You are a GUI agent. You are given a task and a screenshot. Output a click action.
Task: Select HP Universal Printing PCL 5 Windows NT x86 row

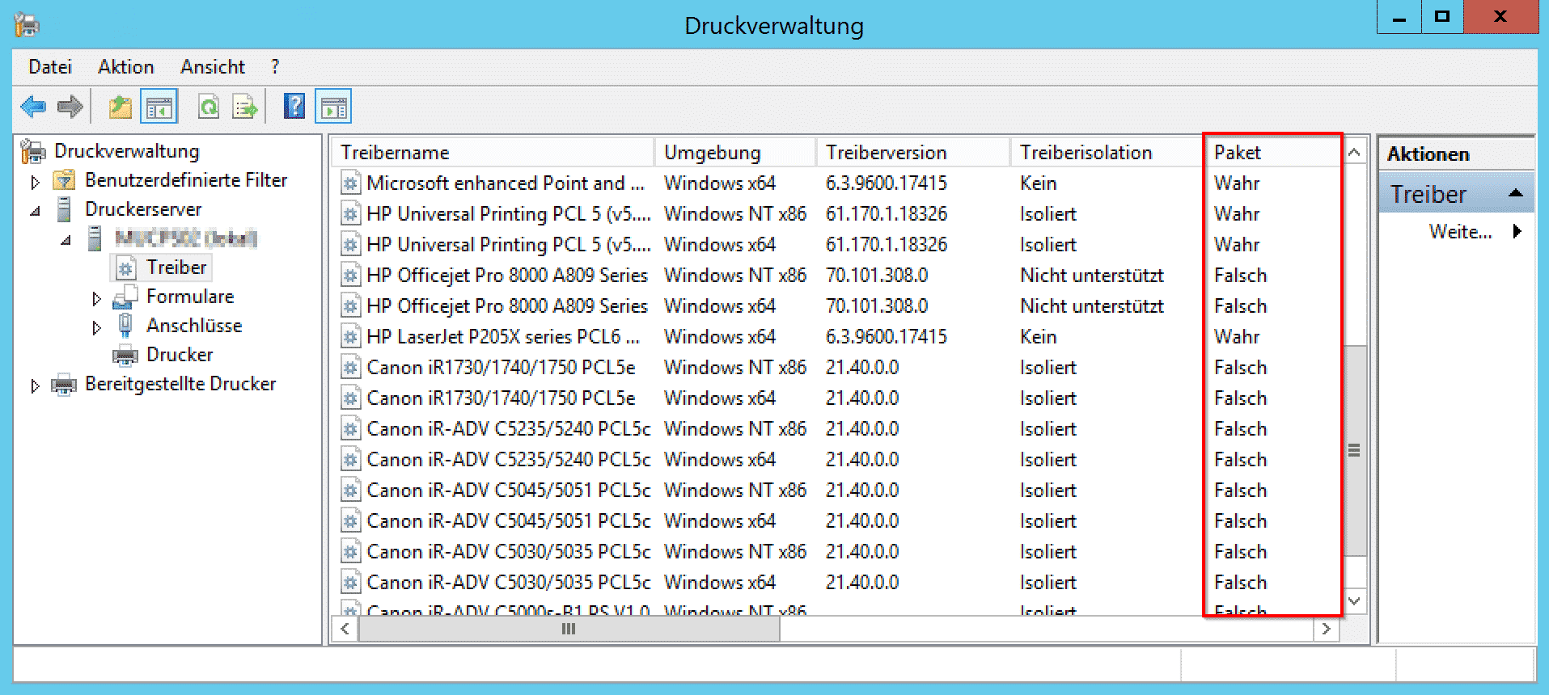pyautogui.click(x=837, y=214)
